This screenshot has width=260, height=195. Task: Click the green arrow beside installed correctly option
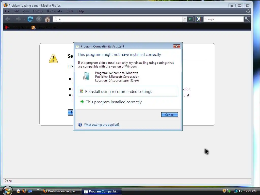click(x=82, y=102)
